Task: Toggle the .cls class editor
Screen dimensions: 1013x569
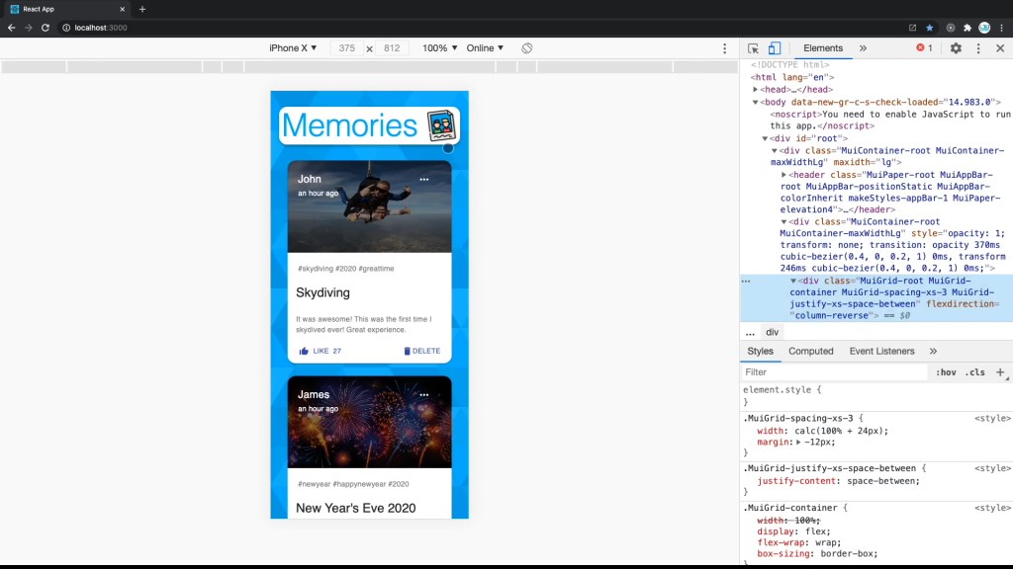Action: pyautogui.click(x=974, y=372)
